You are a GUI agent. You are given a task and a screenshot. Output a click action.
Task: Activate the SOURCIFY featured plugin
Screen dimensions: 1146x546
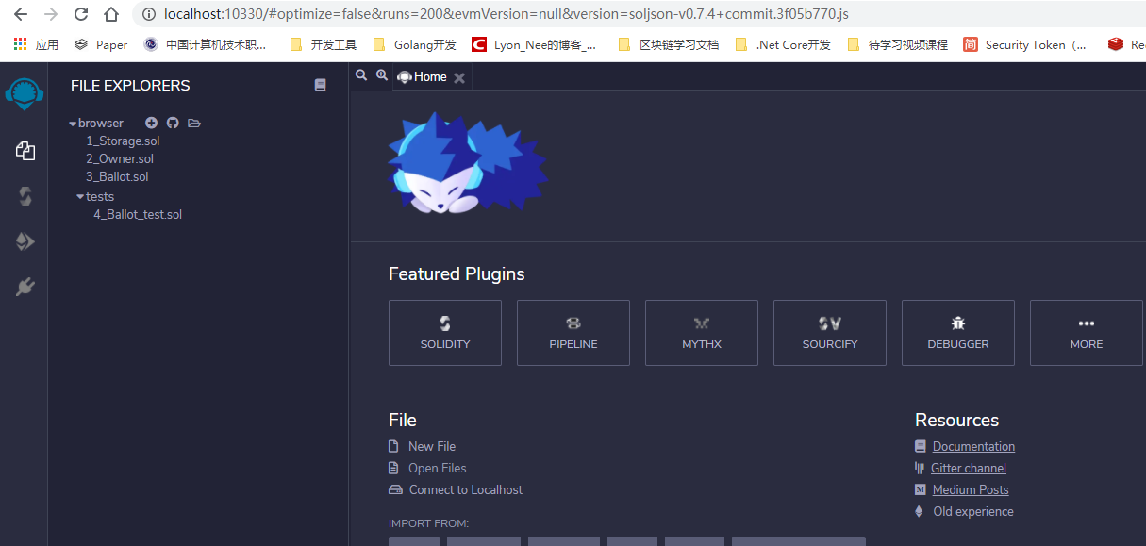(830, 333)
